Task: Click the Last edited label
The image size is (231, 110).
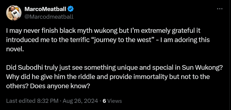Action: pos(21,101)
